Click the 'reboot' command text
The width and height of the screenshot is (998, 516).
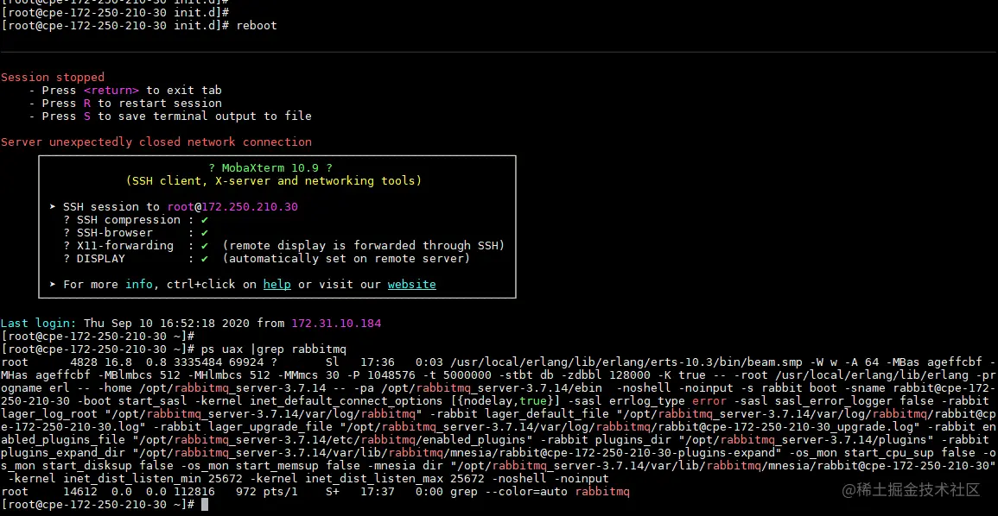(x=257, y=25)
